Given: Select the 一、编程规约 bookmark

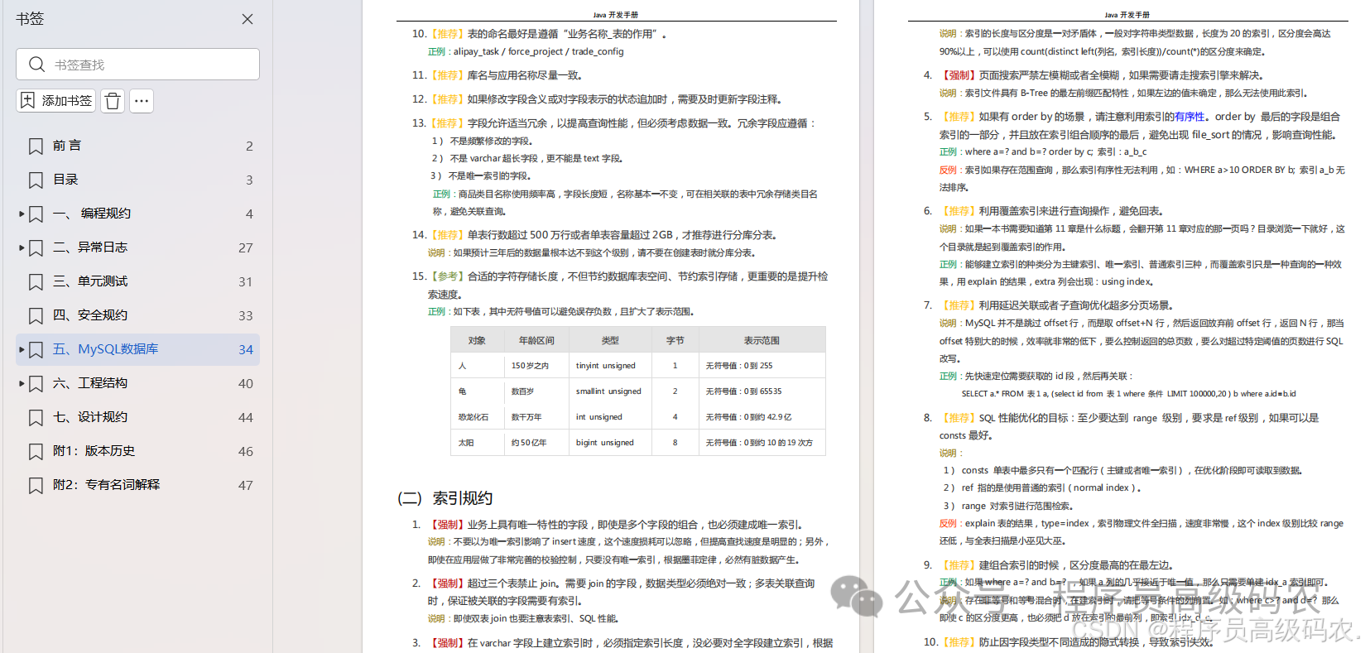Looking at the screenshot, I should pos(92,214).
